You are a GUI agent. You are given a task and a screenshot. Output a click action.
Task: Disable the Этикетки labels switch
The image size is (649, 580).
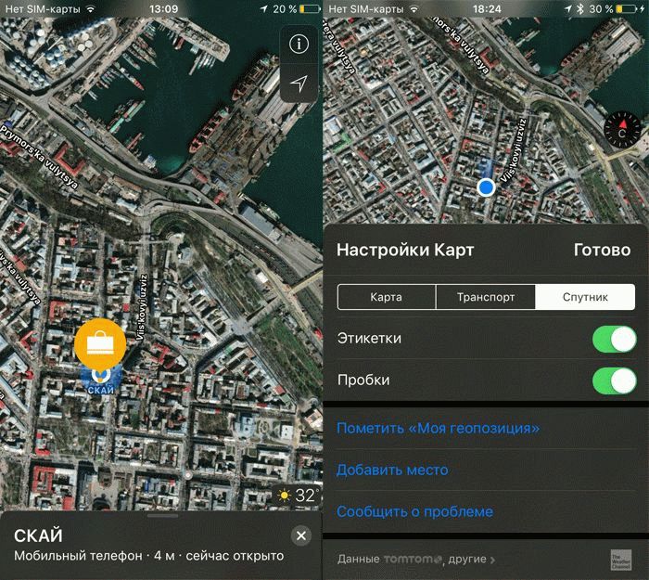point(613,339)
